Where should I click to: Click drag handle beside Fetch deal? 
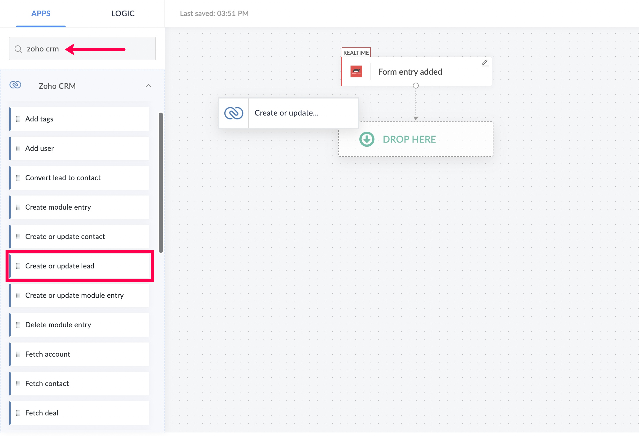(18, 413)
